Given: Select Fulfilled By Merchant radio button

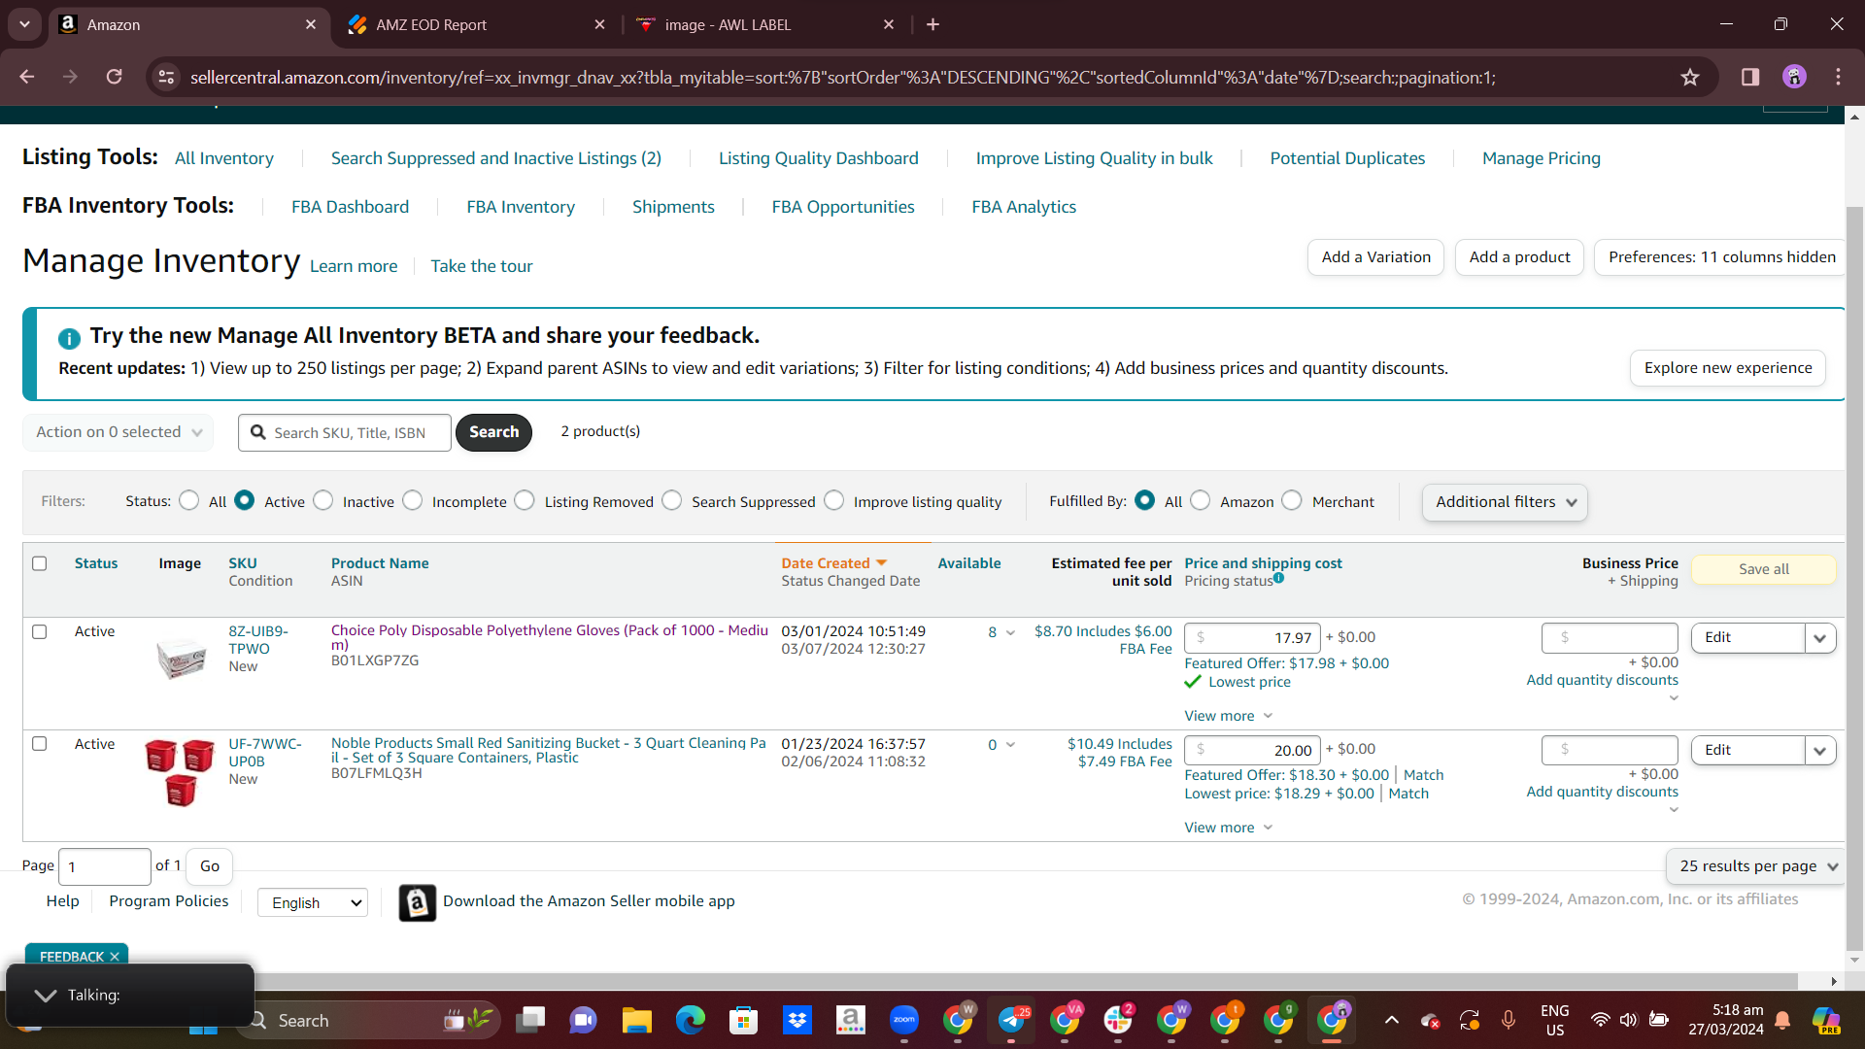Looking at the screenshot, I should (1292, 500).
